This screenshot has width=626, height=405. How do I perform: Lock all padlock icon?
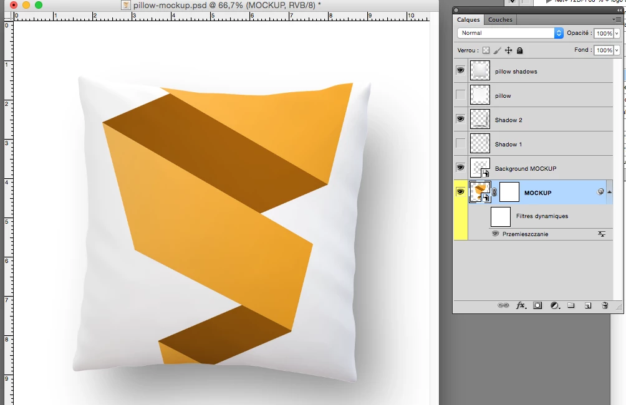point(519,50)
